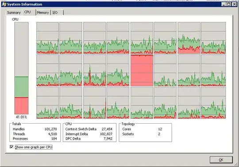Image resolution: width=239 pixels, height=167 pixels.
Task: Click the Handles total value 101,270
Action: (50, 129)
